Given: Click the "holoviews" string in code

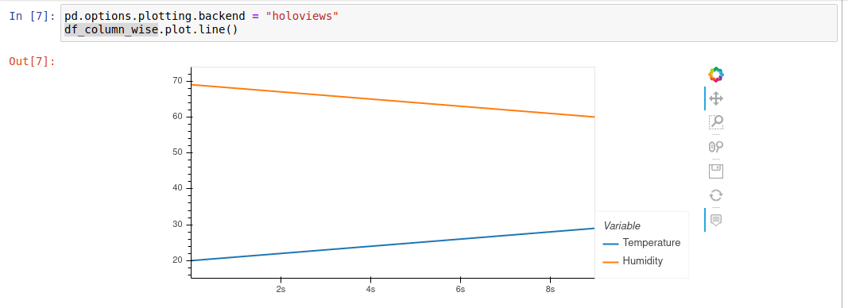Looking at the screenshot, I should (x=302, y=16).
